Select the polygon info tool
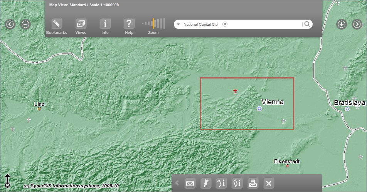The width and height of the screenshot is (367, 192). 237,184
